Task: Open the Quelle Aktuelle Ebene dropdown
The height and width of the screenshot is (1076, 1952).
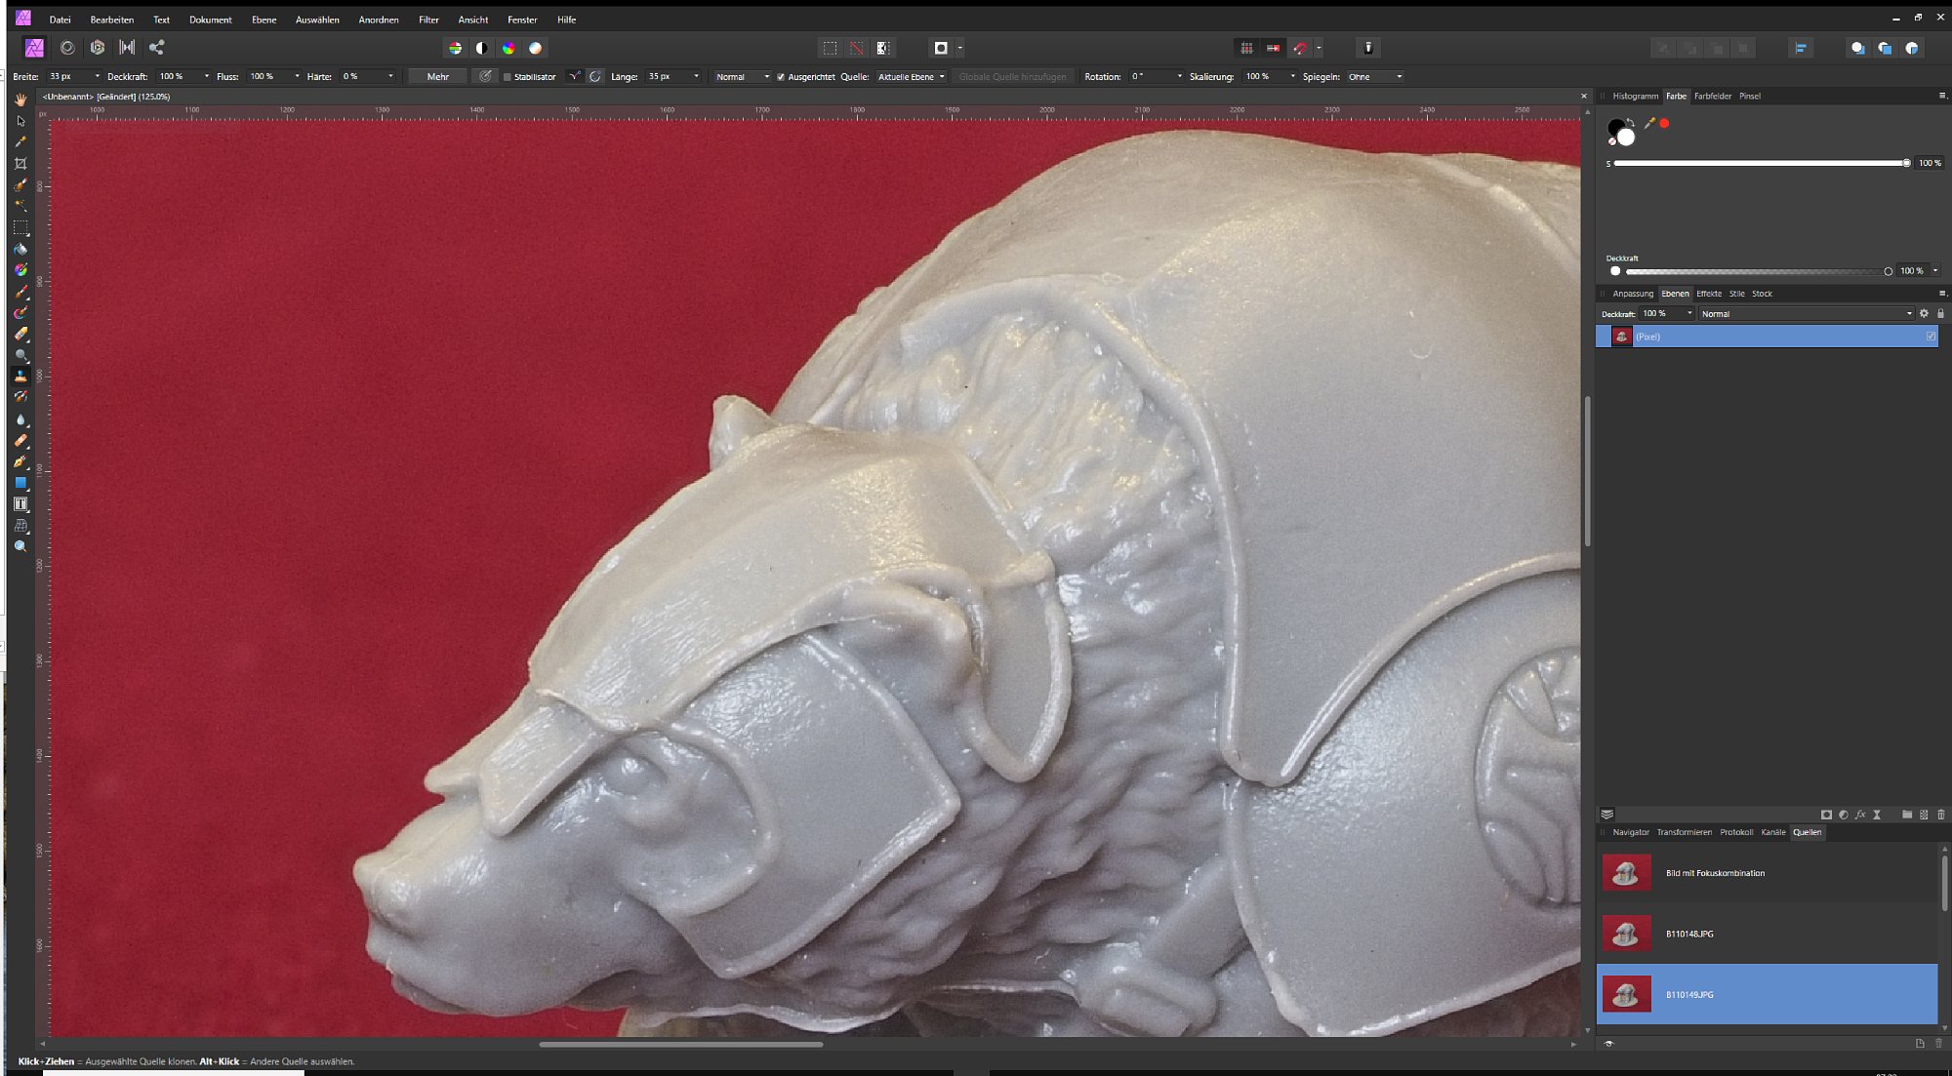Action: pos(911,77)
